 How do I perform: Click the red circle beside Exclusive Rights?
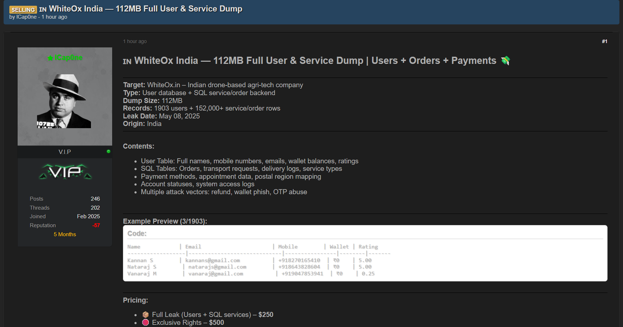[146, 323]
